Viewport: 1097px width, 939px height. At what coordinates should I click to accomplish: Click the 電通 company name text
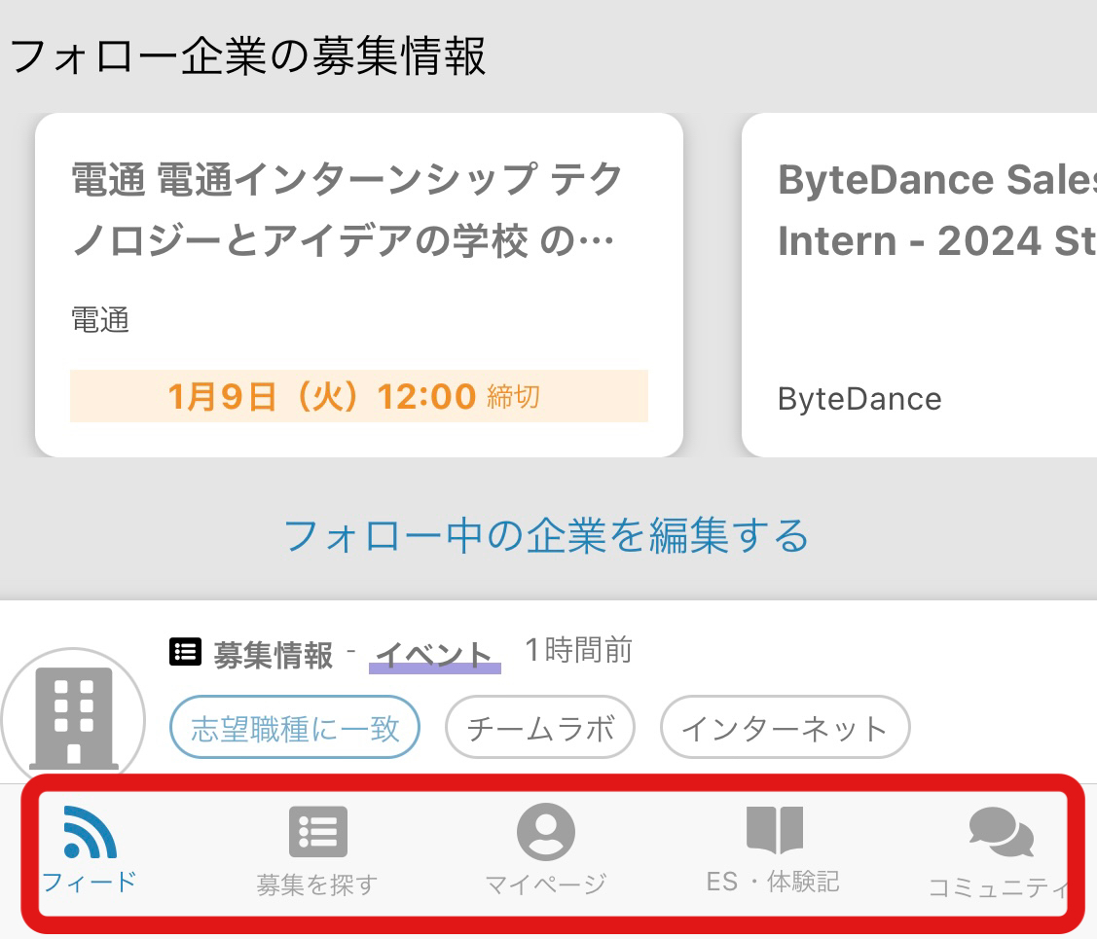click(x=101, y=320)
